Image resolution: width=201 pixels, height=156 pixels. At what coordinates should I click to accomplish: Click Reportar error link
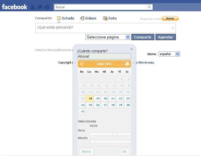(151, 19)
